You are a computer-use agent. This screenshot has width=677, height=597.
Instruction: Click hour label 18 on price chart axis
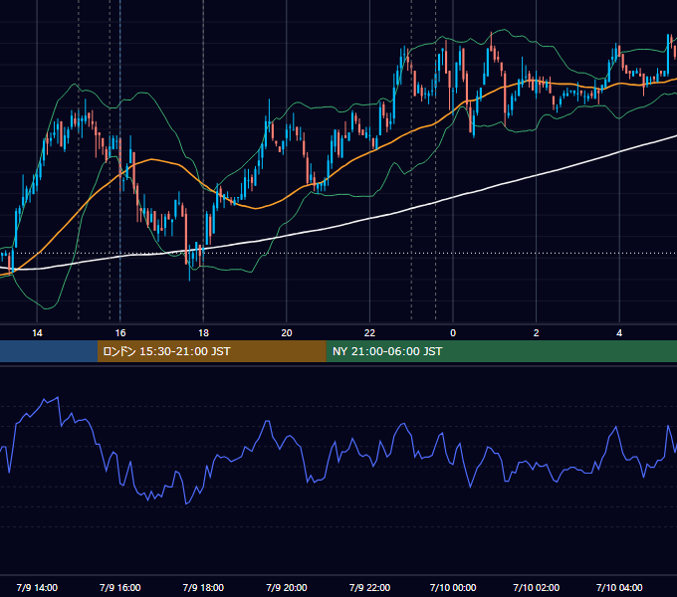click(203, 333)
